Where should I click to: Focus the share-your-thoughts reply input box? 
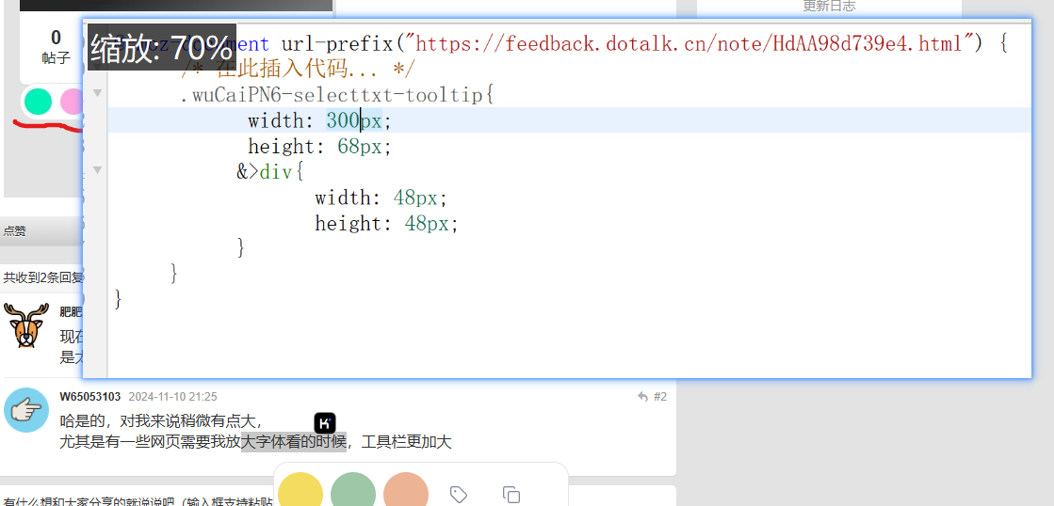[138, 500]
